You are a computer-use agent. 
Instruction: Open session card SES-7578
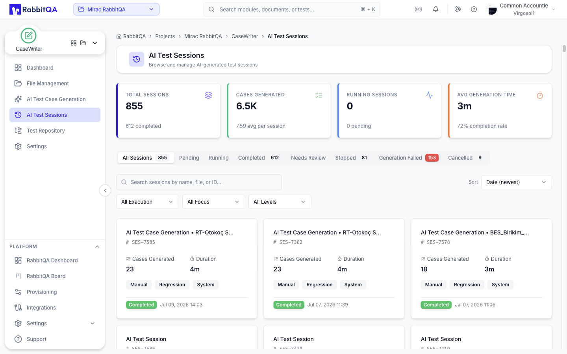481,268
